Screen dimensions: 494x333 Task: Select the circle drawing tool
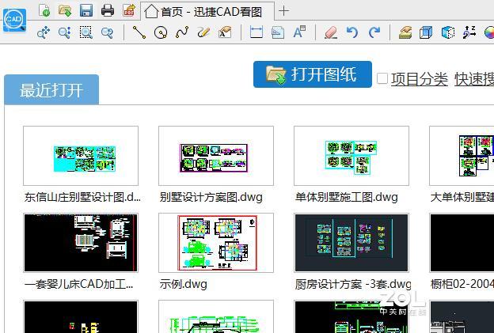pyautogui.click(x=161, y=32)
